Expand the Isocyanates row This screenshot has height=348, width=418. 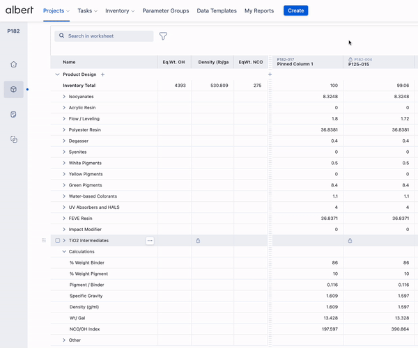click(x=64, y=97)
